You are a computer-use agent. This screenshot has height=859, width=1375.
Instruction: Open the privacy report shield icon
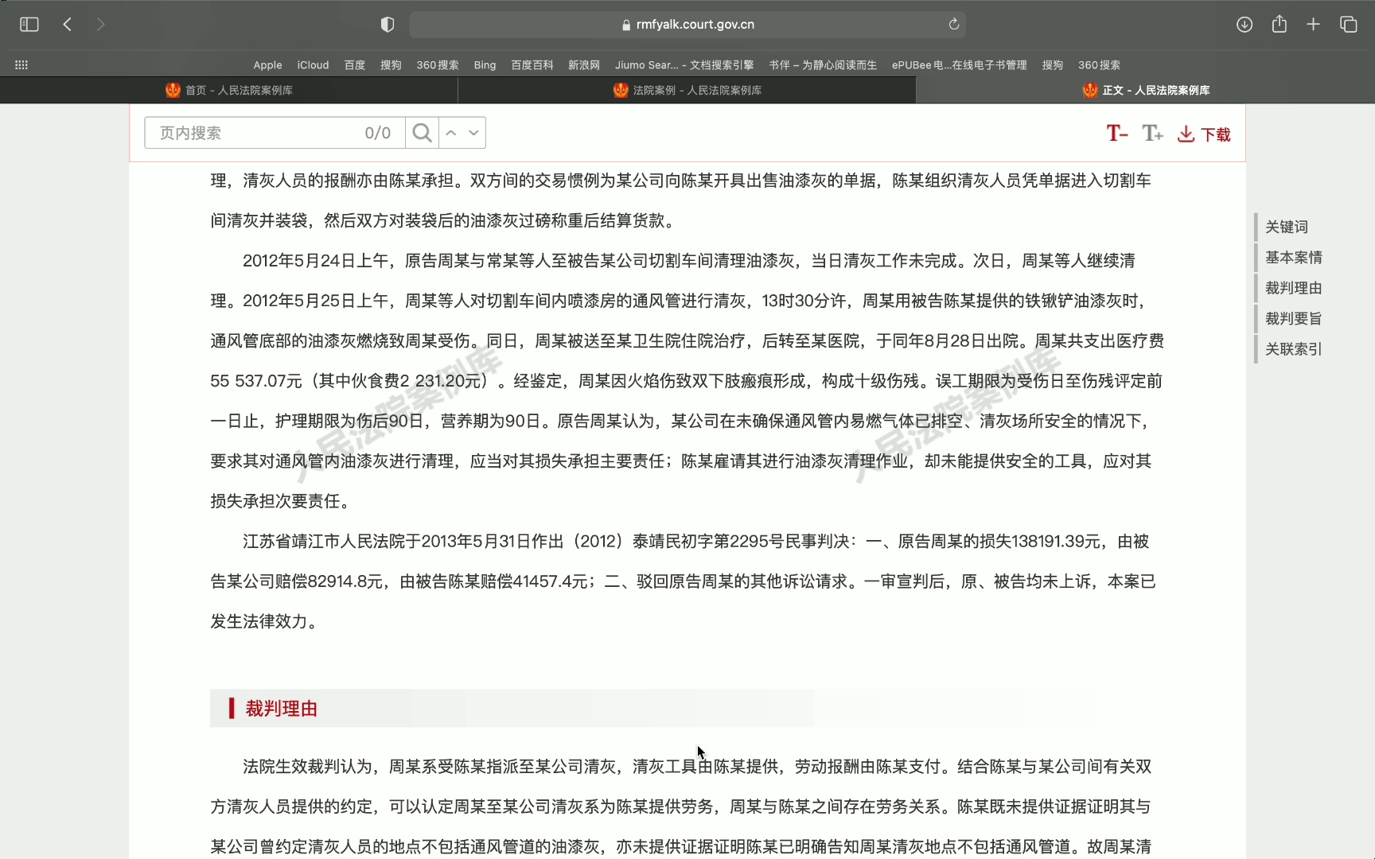[x=388, y=25]
